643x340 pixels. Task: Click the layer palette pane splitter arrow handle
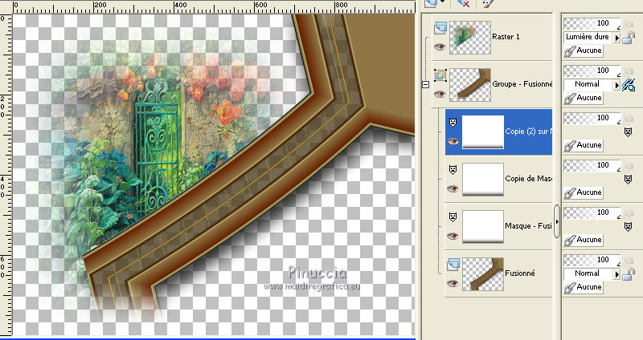[556, 221]
